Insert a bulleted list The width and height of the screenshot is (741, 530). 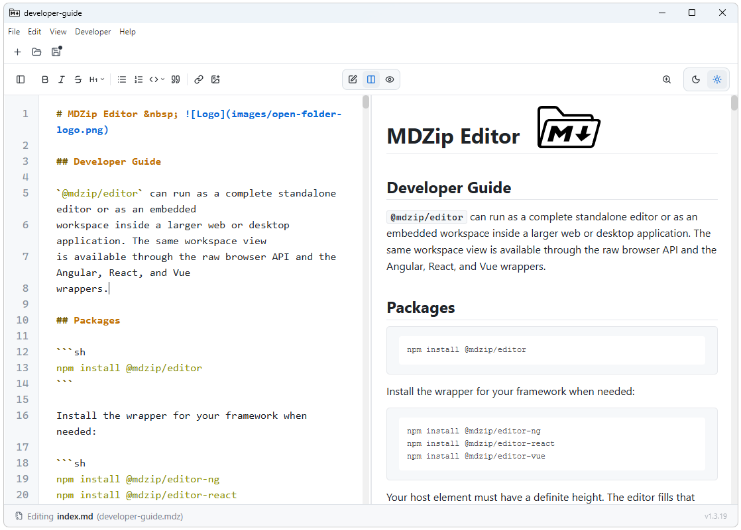point(122,79)
